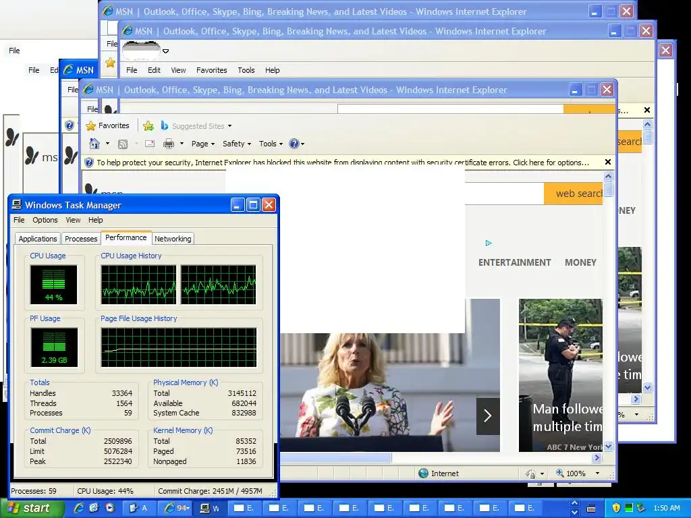Click the clock showing 1:50 AM

pyautogui.click(x=666, y=509)
